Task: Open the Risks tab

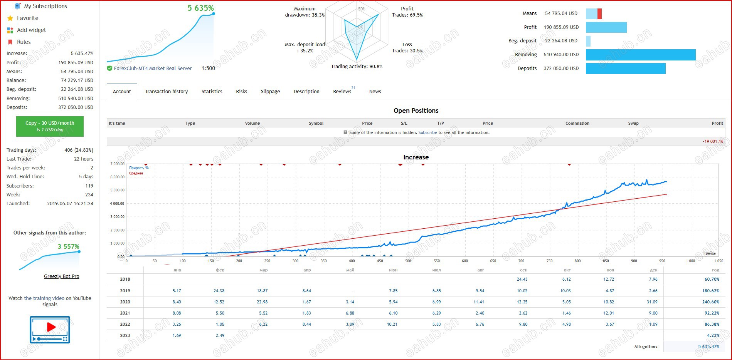Action: pyautogui.click(x=241, y=91)
